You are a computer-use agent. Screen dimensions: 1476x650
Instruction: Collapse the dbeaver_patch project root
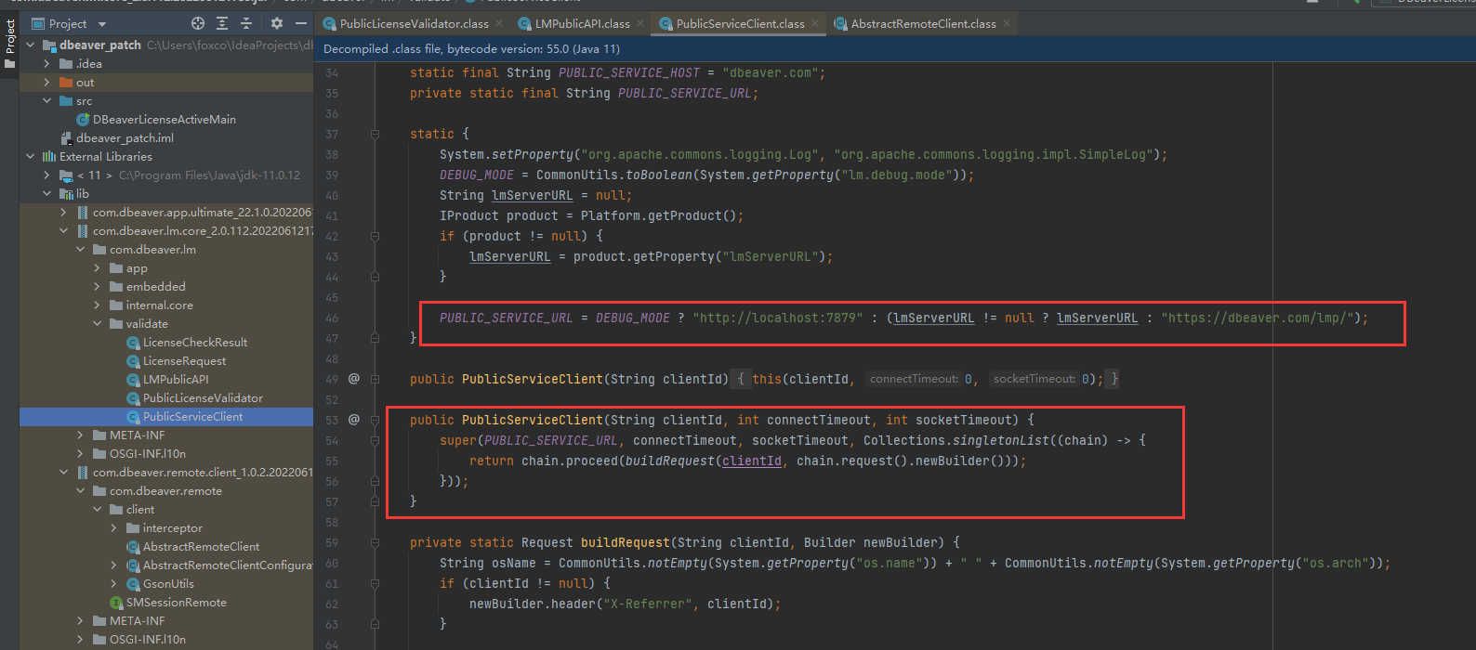point(30,45)
